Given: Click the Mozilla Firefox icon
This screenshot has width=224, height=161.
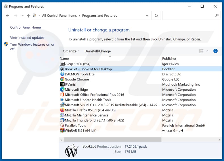Looking at the screenshot, I should pyautogui.click(x=62, y=110).
